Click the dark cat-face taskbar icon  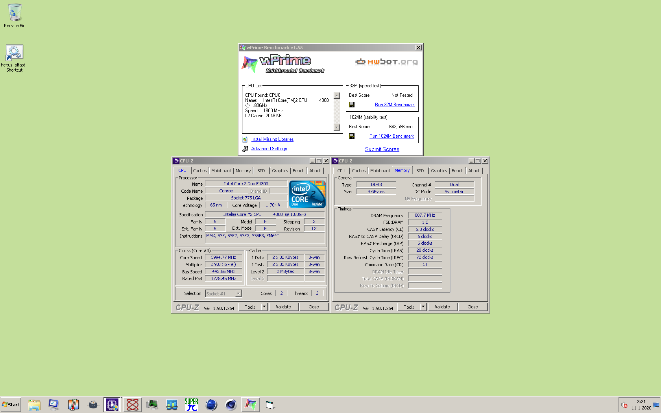pyautogui.click(x=93, y=405)
